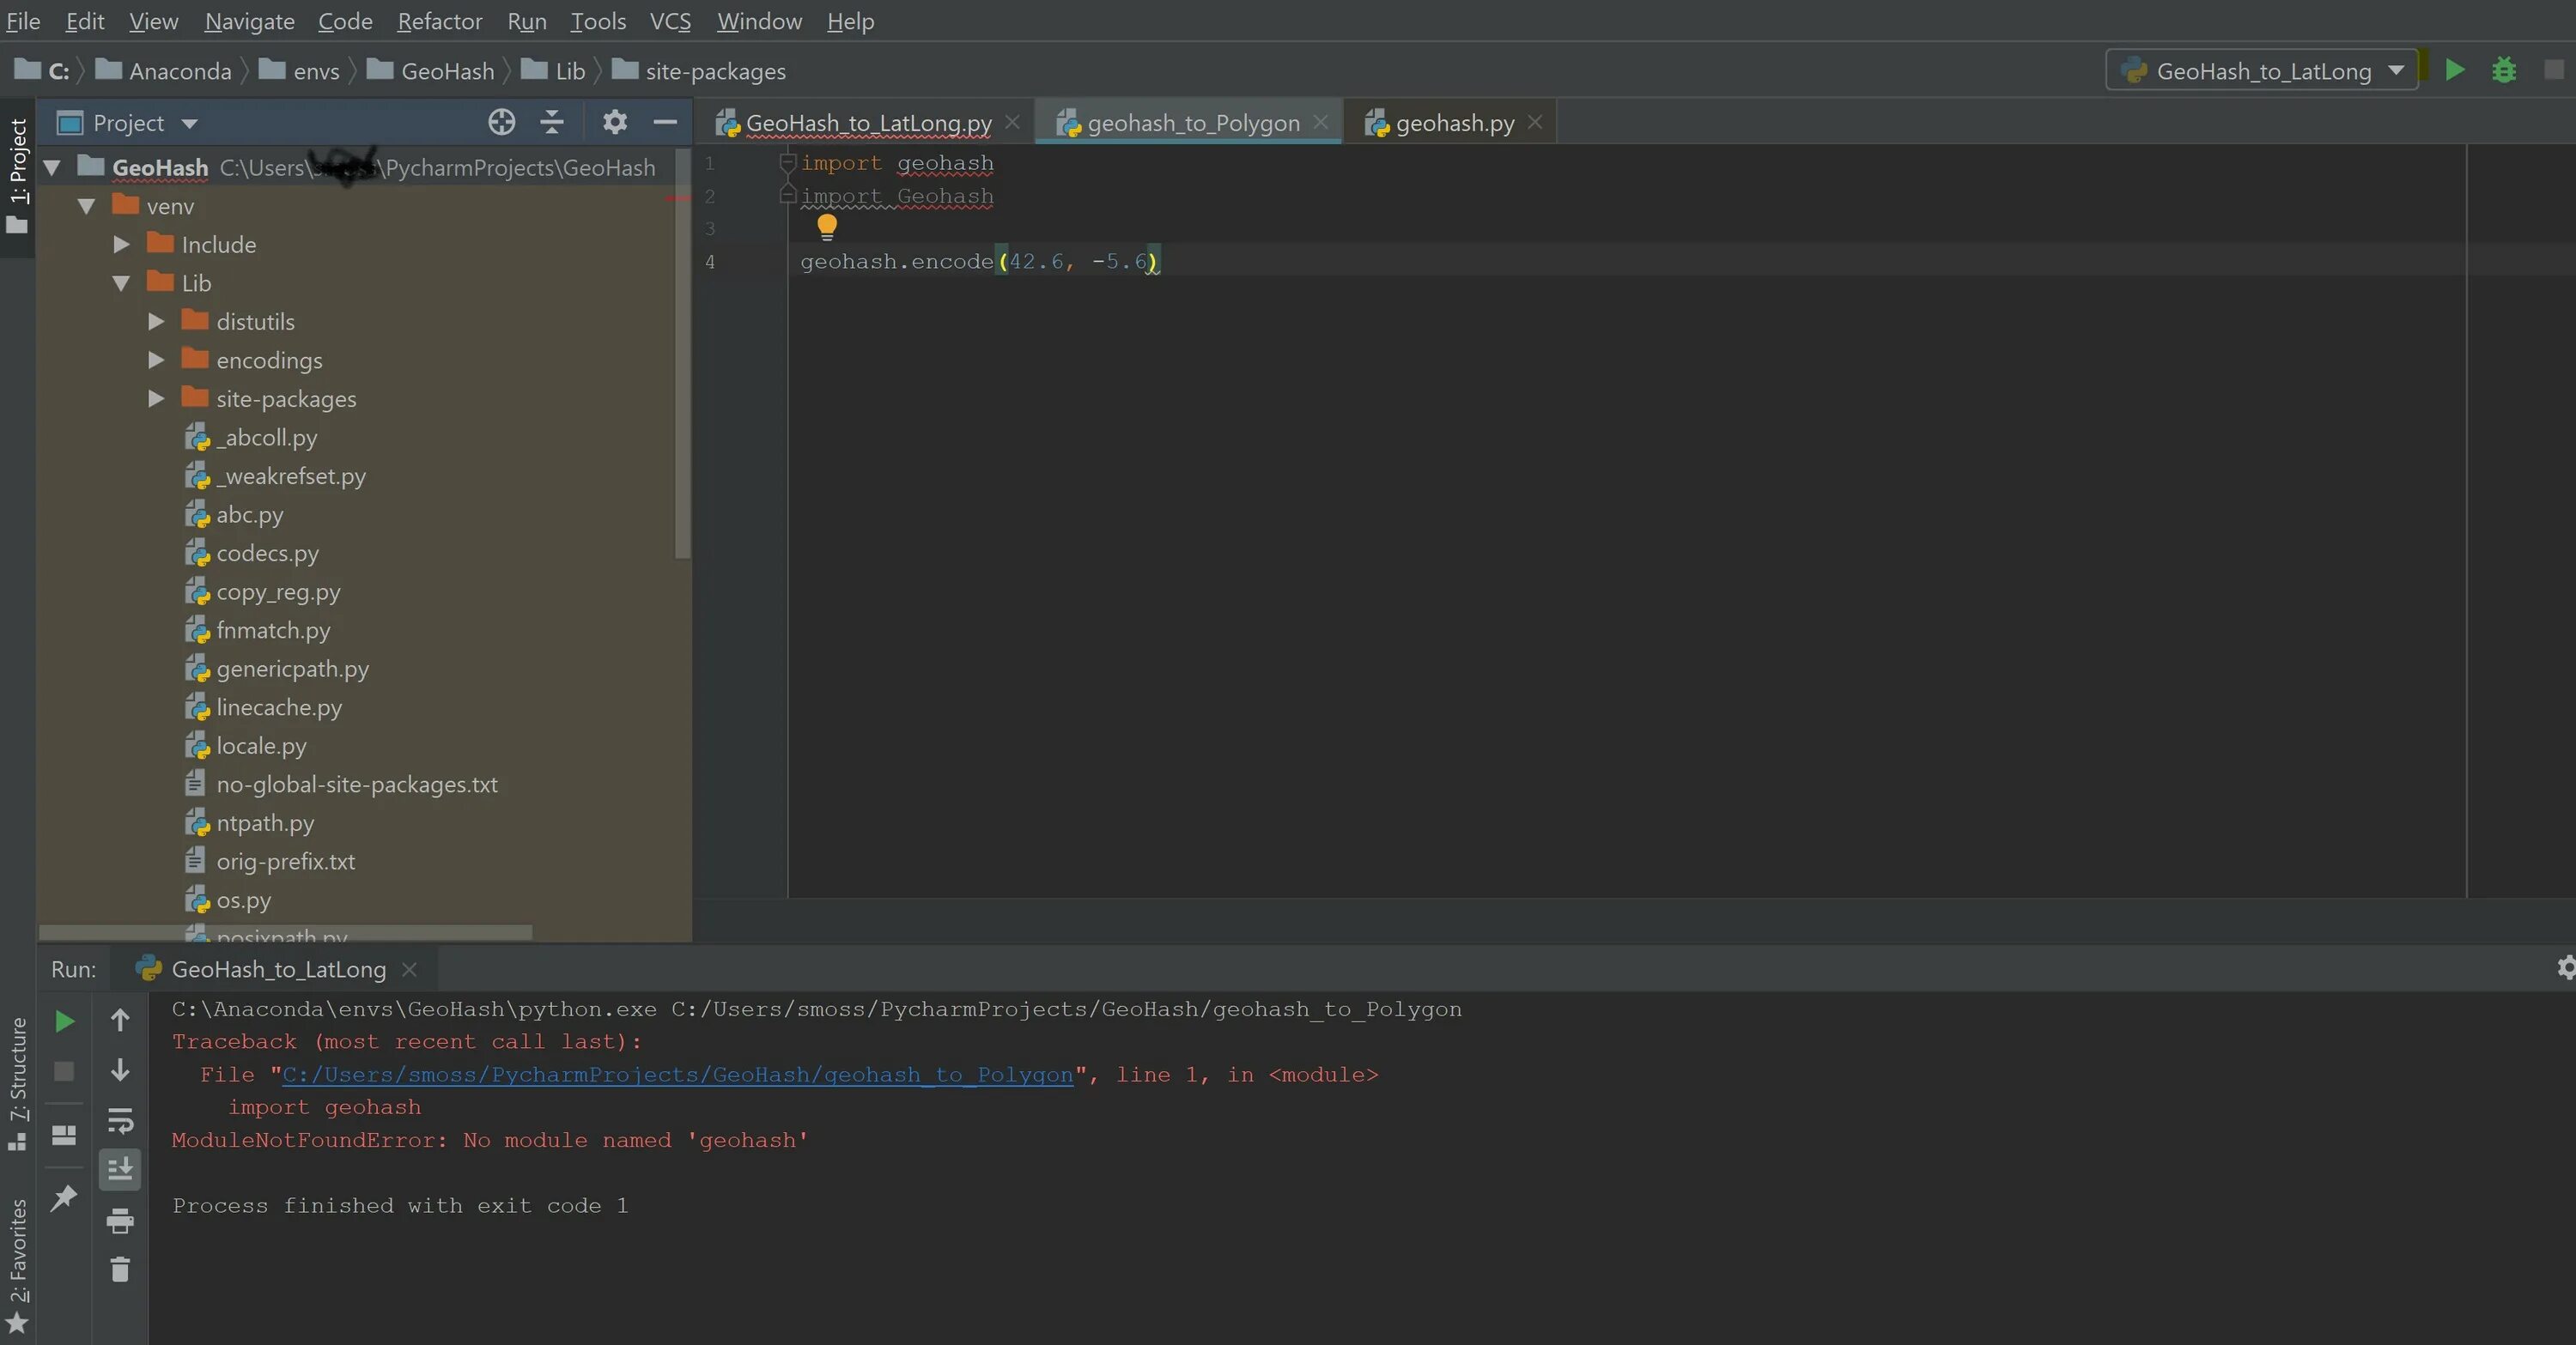Start debugging with the bug icon
This screenshot has height=1345, width=2576.
click(2504, 70)
